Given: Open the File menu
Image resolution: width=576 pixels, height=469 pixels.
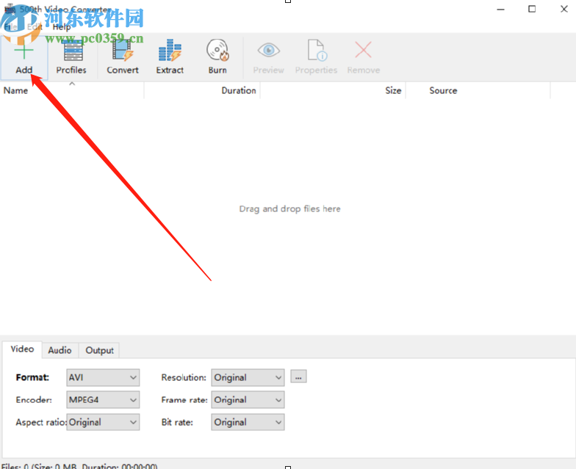Looking at the screenshot, I should [x=10, y=26].
